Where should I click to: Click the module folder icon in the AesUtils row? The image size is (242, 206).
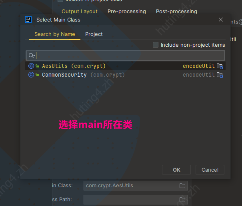click(x=220, y=66)
